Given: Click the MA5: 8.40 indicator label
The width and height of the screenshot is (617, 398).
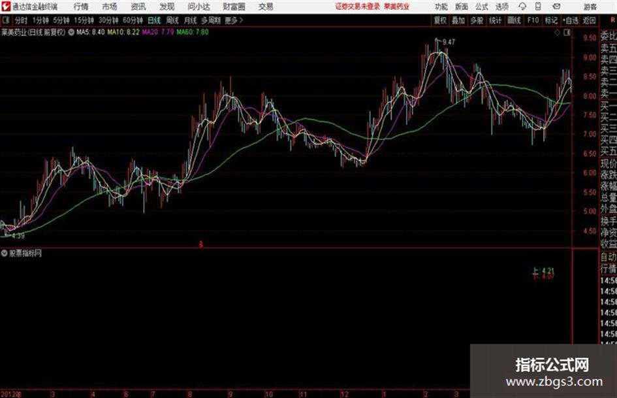Looking at the screenshot, I should 91,32.
